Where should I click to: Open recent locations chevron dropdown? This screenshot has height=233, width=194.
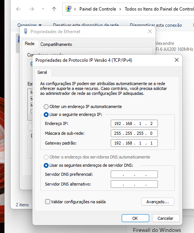[43, 9]
